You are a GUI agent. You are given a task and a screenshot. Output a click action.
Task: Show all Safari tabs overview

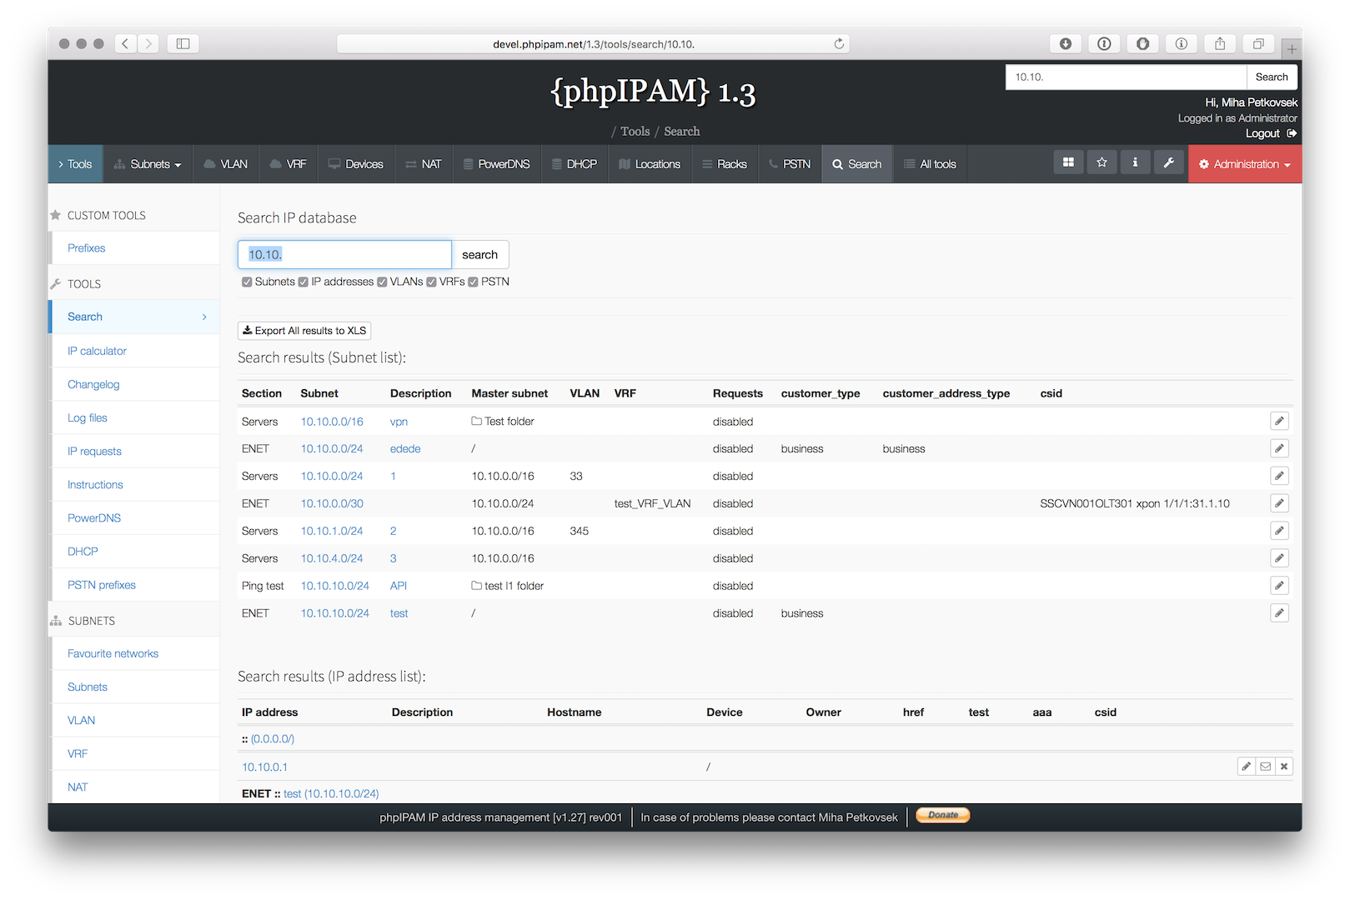tap(1258, 43)
